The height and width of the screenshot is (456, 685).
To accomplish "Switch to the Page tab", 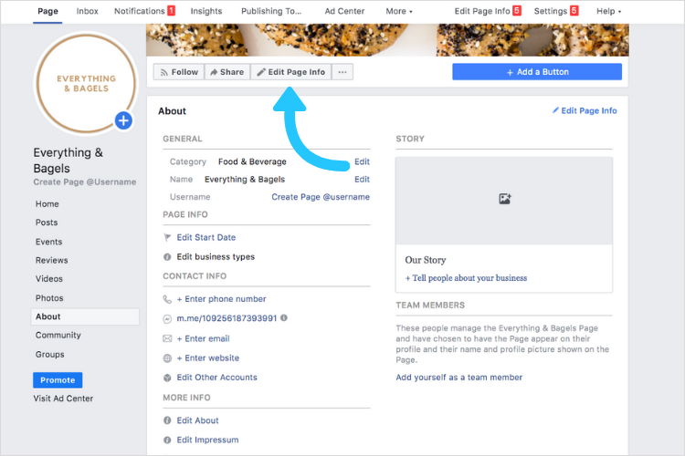I will click(47, 11).
